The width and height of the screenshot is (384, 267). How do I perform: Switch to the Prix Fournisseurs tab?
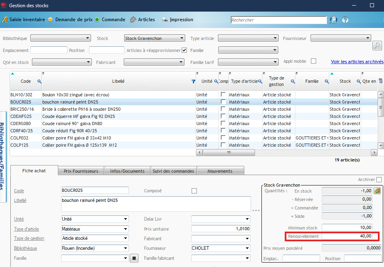[81, 171]
